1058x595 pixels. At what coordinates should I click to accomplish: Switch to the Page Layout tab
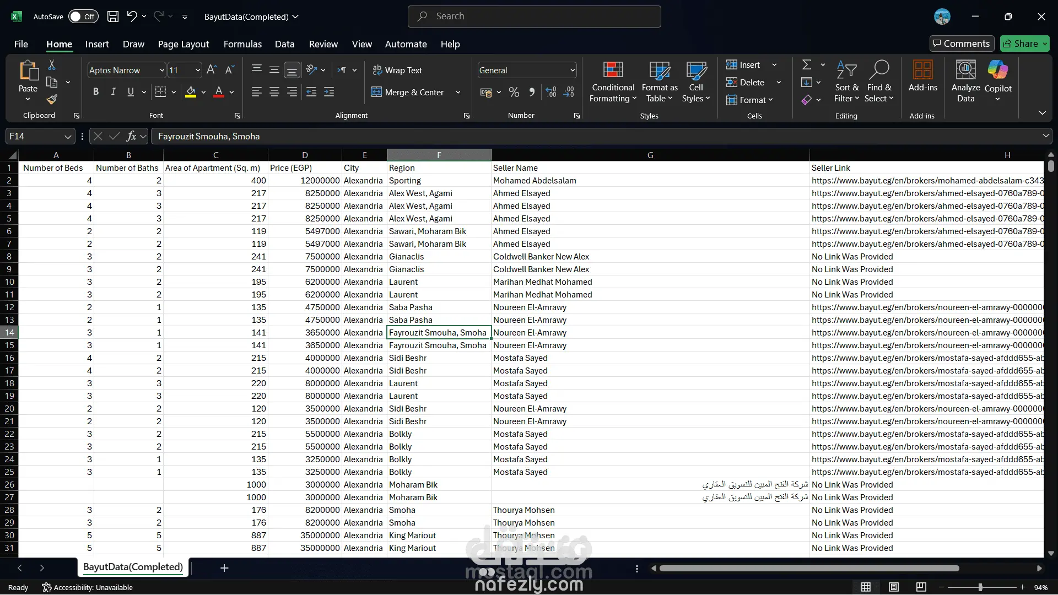(183, 44)
